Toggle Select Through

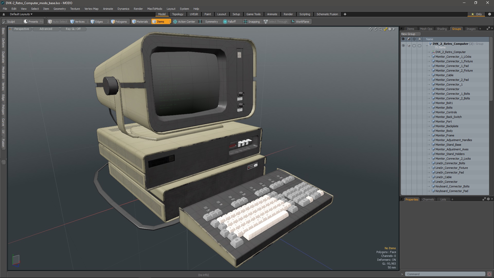pyautogui.click(x=276, y=22)
